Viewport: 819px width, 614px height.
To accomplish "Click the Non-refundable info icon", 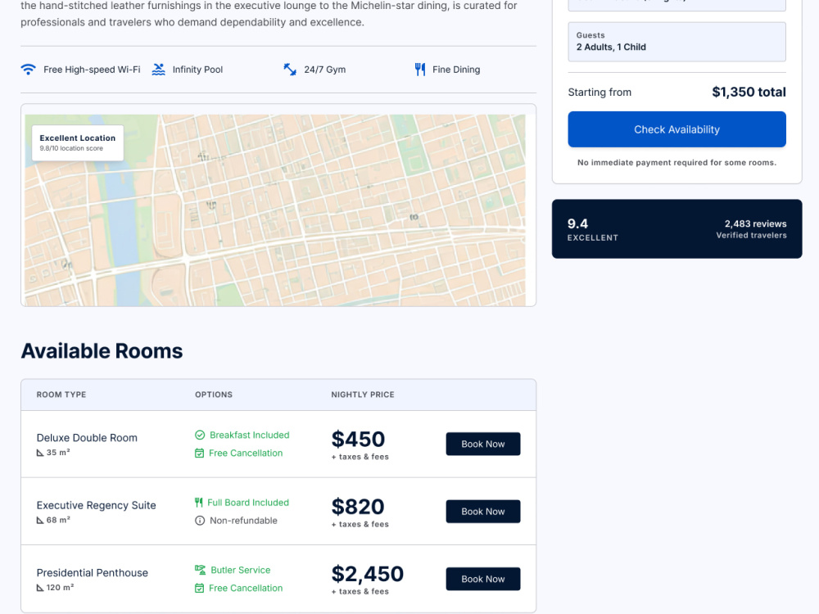I will click(x=200, y=521).
